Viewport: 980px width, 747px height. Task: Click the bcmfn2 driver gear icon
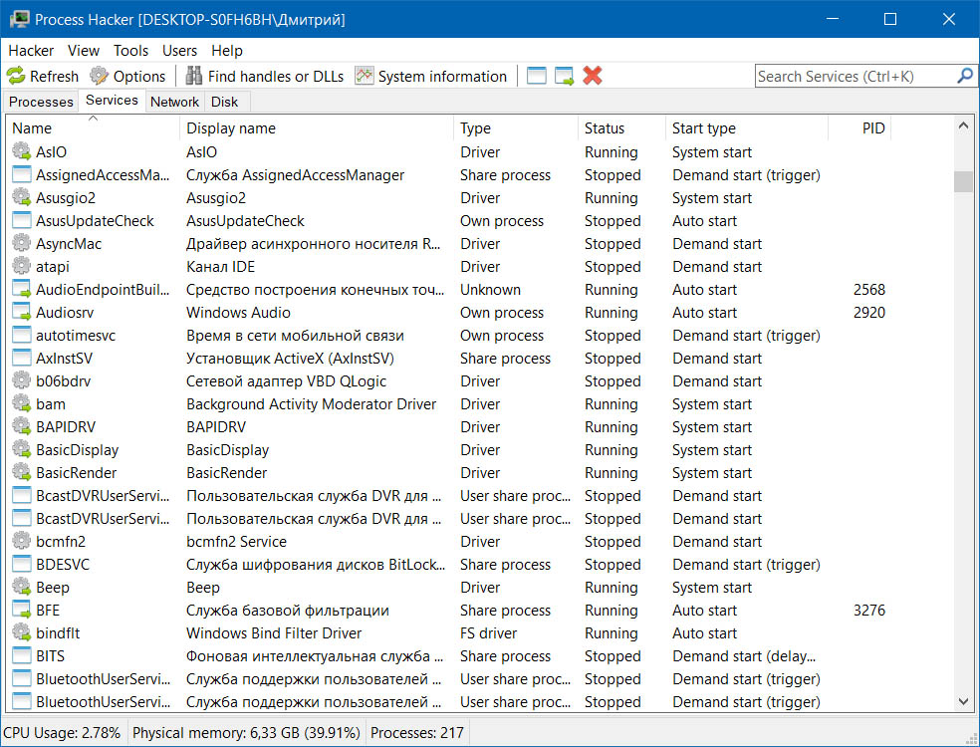pos(21,542)
